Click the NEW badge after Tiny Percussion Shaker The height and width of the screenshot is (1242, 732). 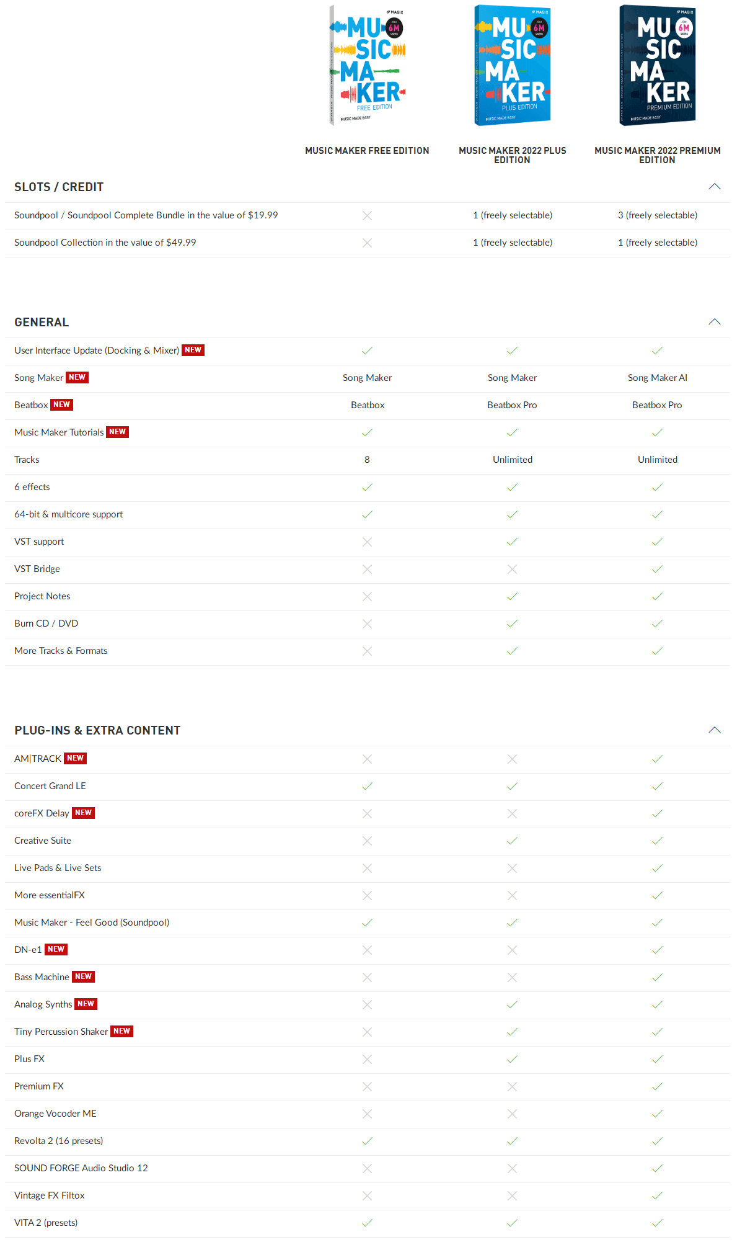pos(121,1031)
